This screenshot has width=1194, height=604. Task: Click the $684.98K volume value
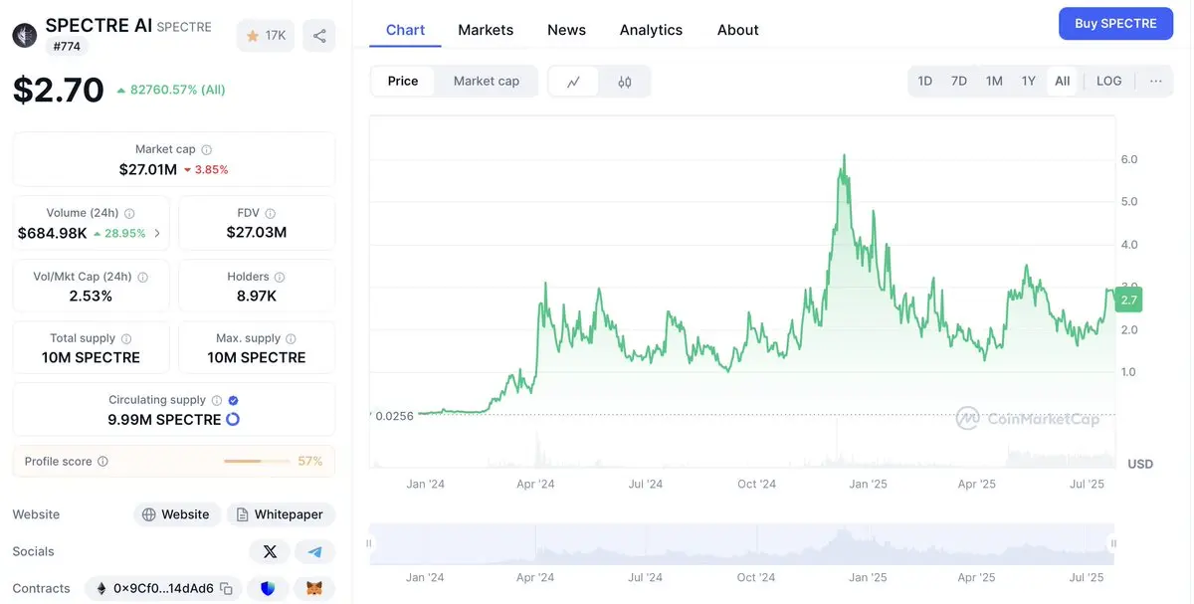point(53,234)
